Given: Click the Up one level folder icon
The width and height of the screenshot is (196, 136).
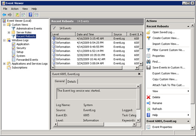Looking at the screenshot, I should [17, 15].
